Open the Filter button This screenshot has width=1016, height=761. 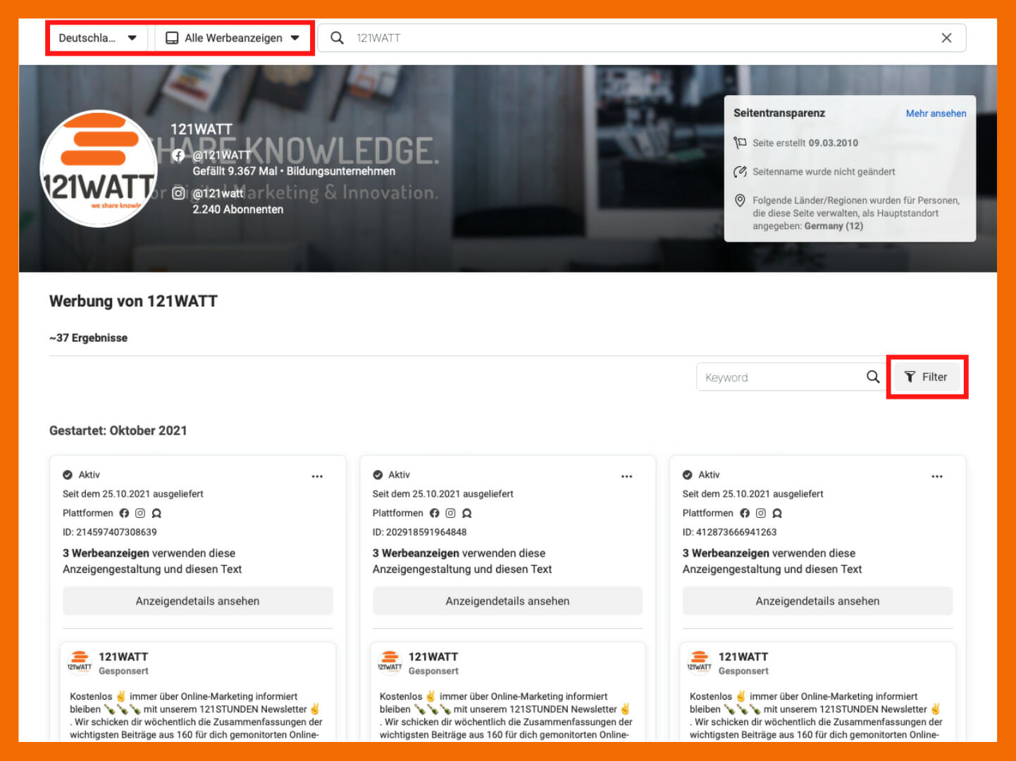pyautogui.click(x=927, y=377)
